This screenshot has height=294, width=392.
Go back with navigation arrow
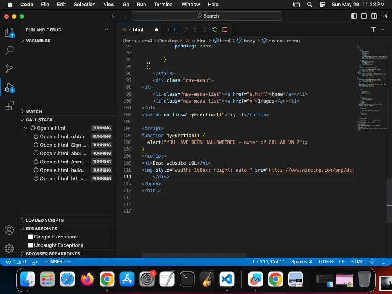coord(114,16)
